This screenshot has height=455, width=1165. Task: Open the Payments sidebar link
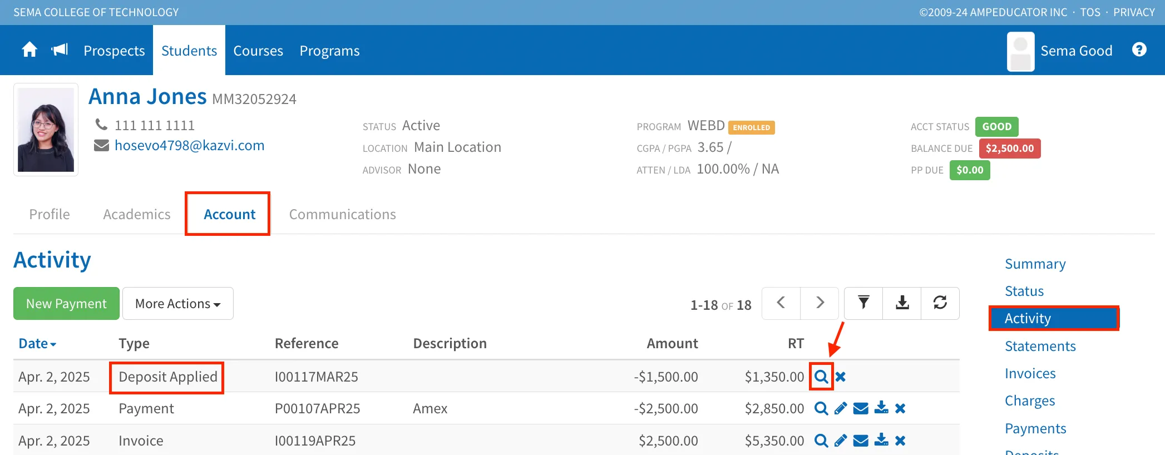(x=1035, y=428)
